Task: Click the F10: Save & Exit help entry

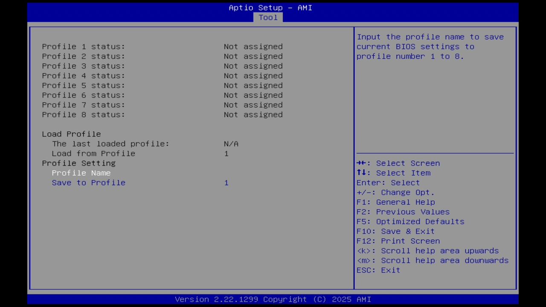Action: (395, 231)
